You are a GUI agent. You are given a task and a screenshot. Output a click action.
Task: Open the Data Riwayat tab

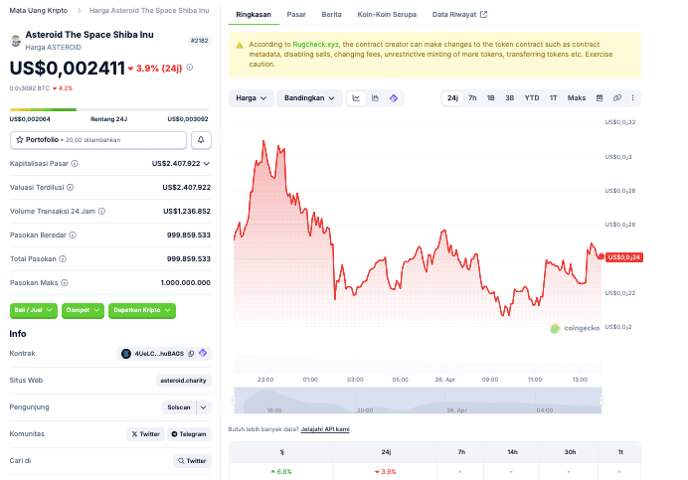click(x=459, y=15)
